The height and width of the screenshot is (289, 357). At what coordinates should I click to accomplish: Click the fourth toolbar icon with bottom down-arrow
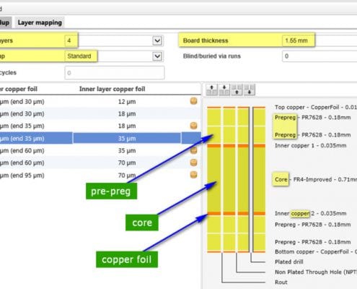pos(250,90)
